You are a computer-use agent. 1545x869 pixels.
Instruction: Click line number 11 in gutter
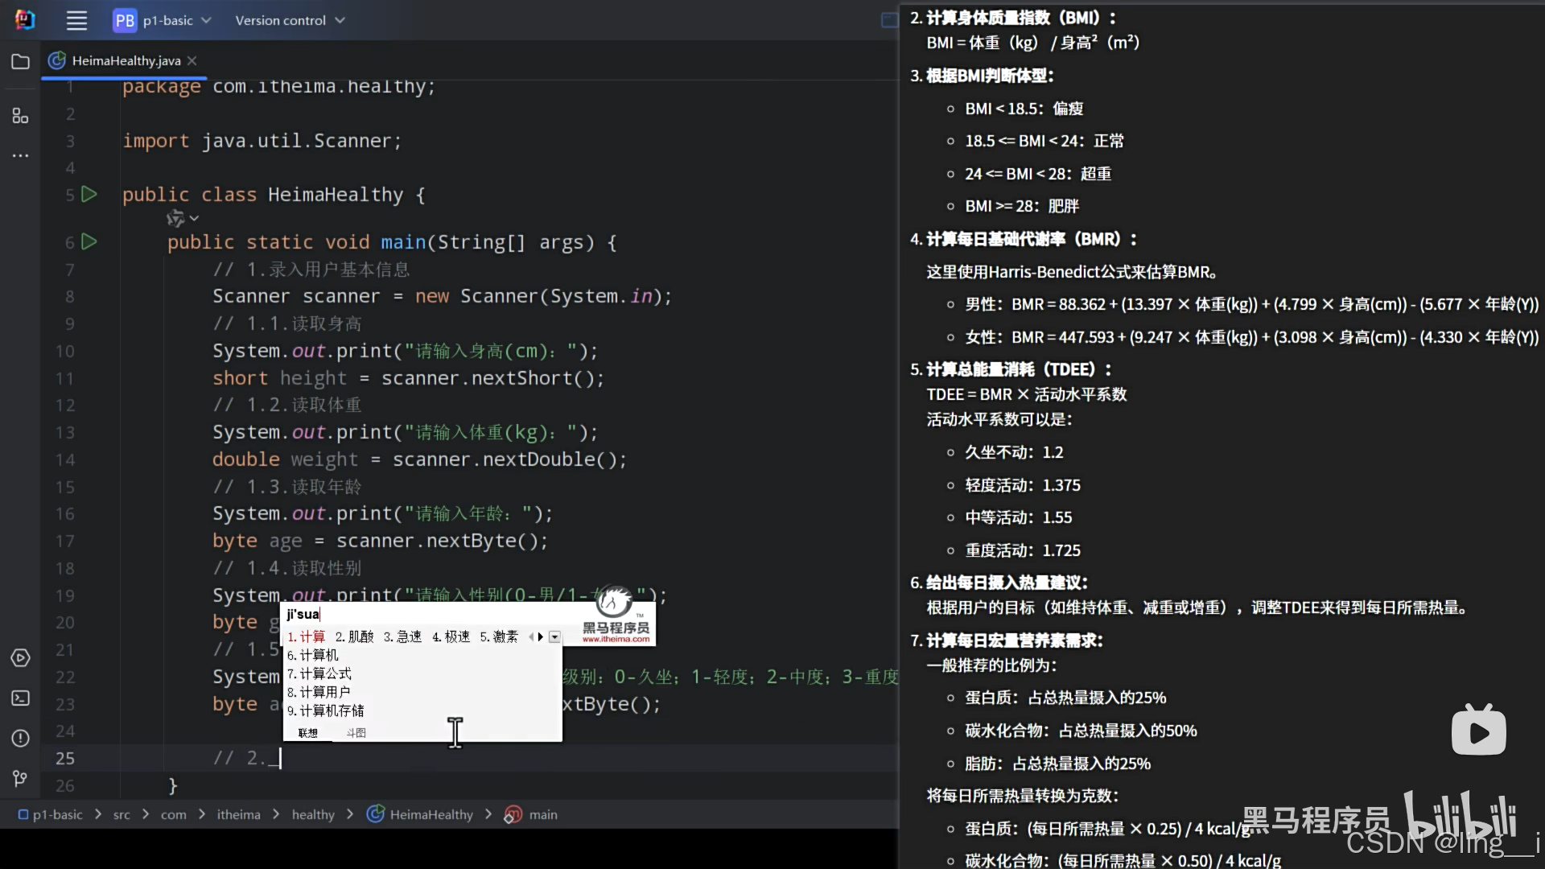[x=65, y=378]
